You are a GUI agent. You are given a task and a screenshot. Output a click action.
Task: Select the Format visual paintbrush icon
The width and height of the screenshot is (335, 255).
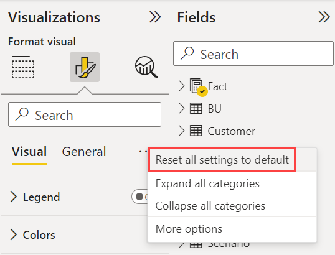pyautogui.click(x=85, y=67)
